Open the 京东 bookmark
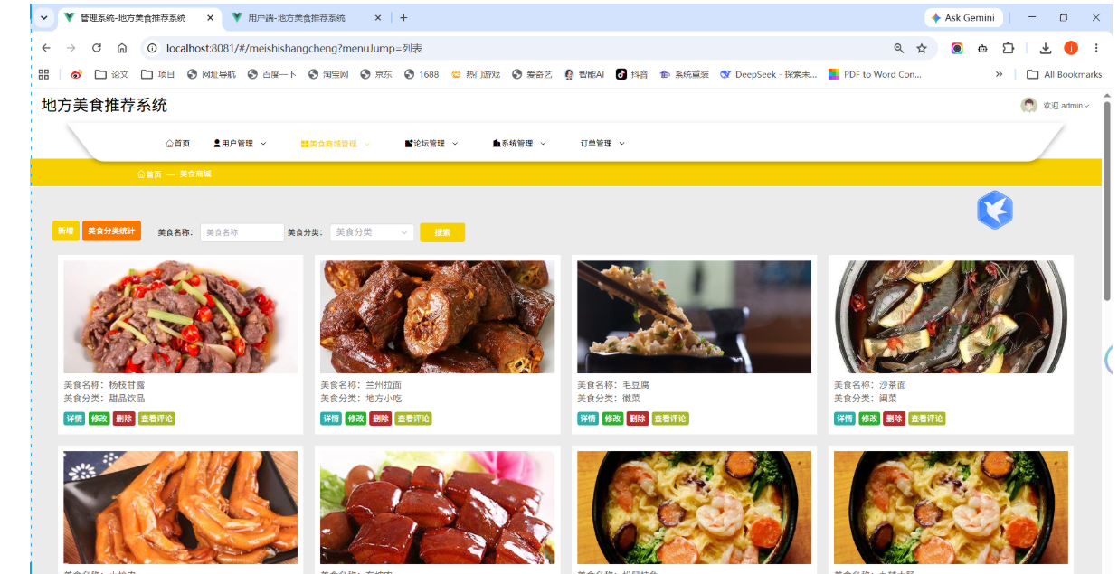The image size is (1118, 574). pyautogui.click(x=376, y=74)
